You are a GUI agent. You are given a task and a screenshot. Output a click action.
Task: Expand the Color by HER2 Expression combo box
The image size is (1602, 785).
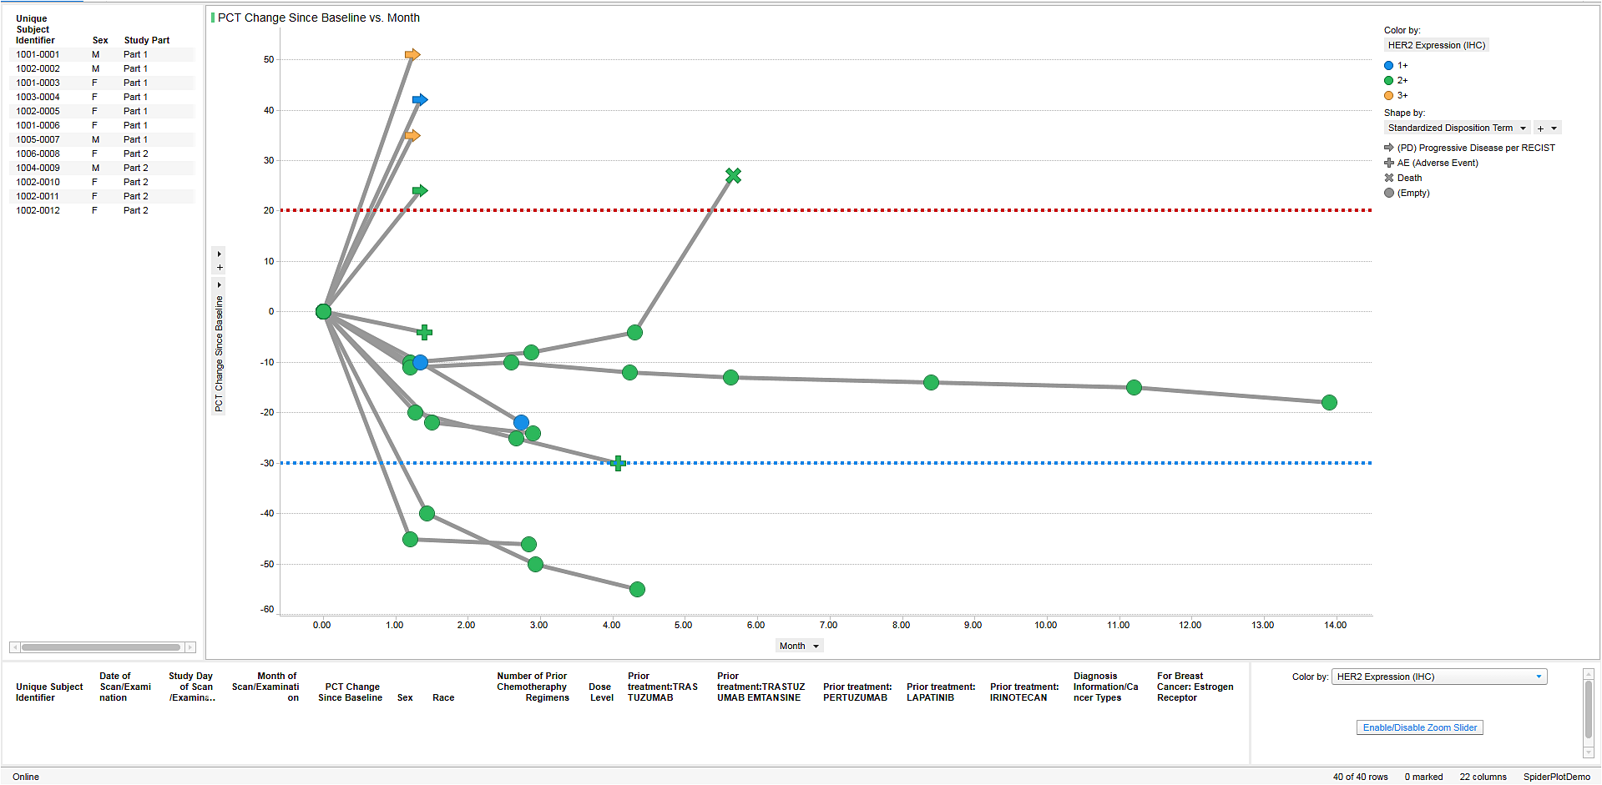point(1539,677)
